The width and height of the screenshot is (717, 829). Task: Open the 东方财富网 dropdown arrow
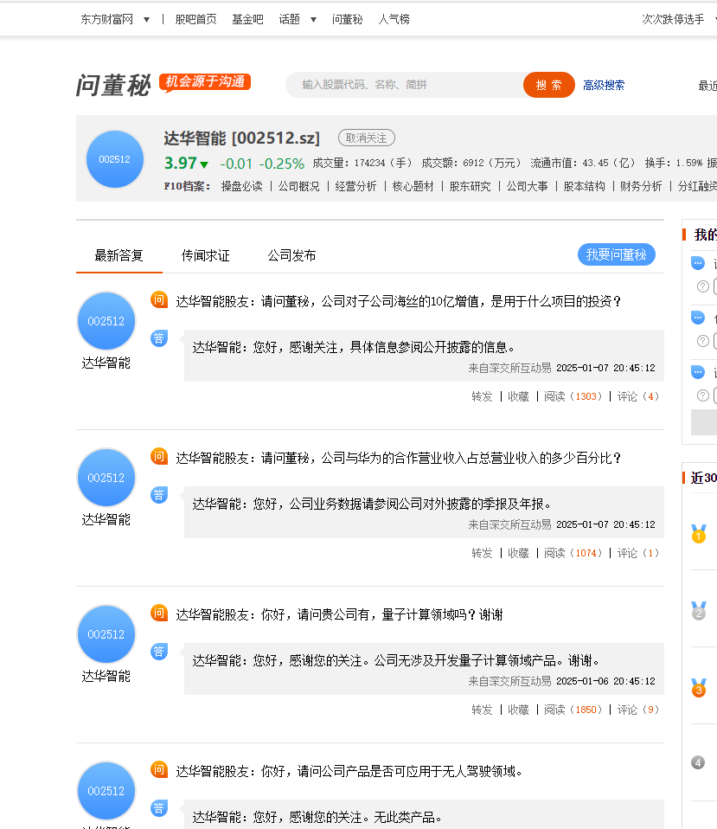[x=146, y=20]
